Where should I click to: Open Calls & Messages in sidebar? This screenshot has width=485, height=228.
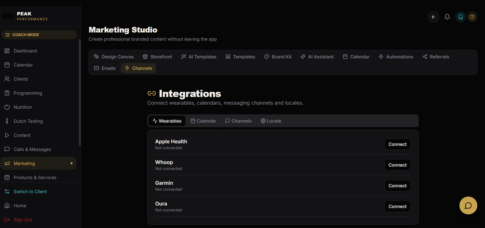38,149
